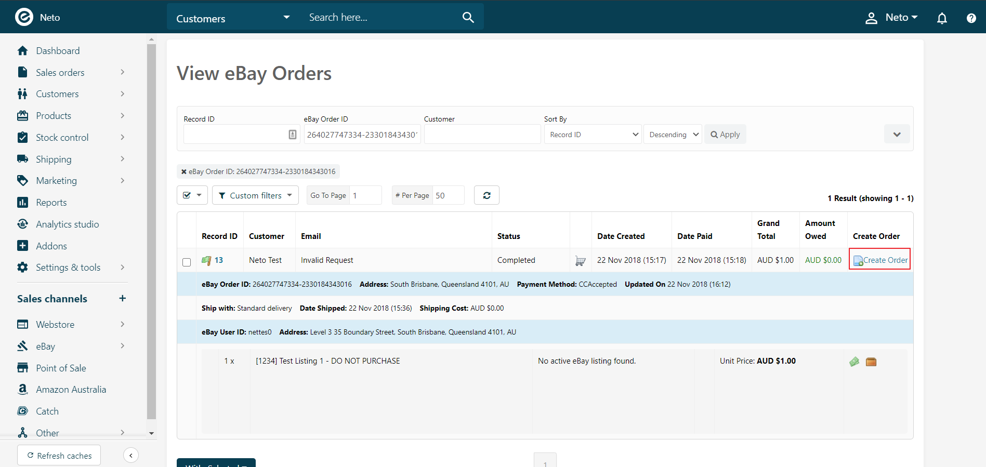Click the Neto logo icon
986x467 pixels.
(24, 17)
